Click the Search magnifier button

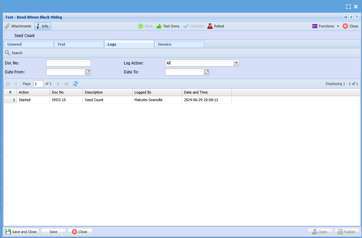[14, 53]
